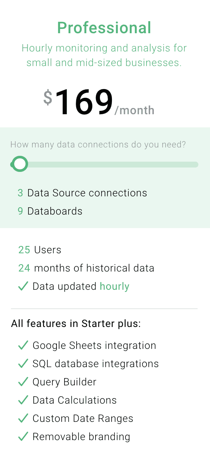Screen dimensions: 210x462
Task: Click the checkmark beside Data updated hourly
Action: [23, 286]
